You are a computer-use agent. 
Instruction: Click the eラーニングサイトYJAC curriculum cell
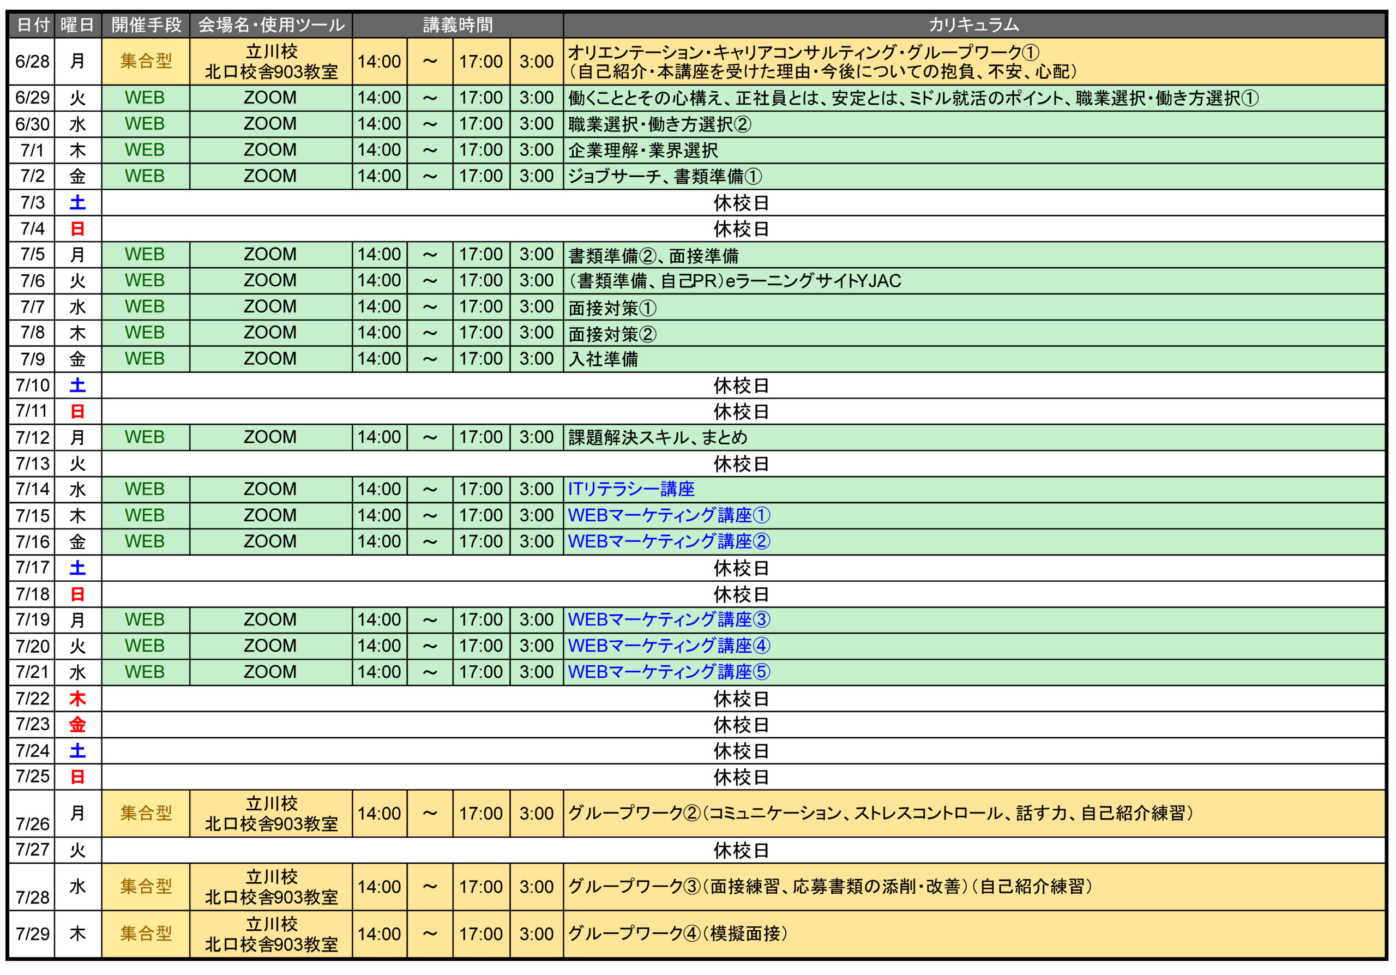[x=974, y=281]
